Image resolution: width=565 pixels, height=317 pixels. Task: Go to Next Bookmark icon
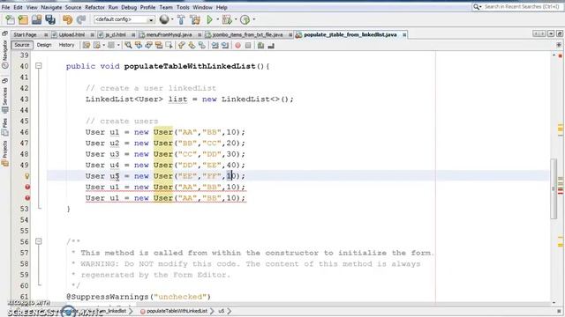click(x=192, y=45)
